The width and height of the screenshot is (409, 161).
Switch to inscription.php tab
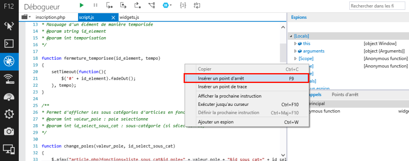coord(50,18)
